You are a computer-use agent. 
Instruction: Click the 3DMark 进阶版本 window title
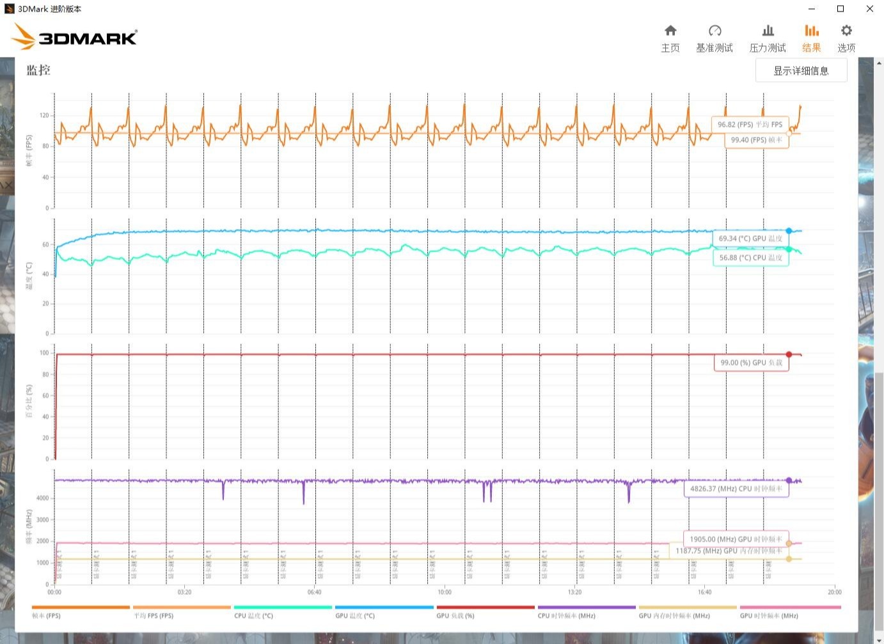(x=49, y=9)
